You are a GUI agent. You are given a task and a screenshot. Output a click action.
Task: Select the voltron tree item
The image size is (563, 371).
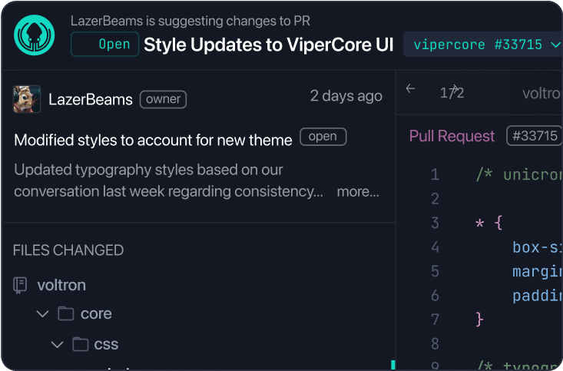[61, 285]
